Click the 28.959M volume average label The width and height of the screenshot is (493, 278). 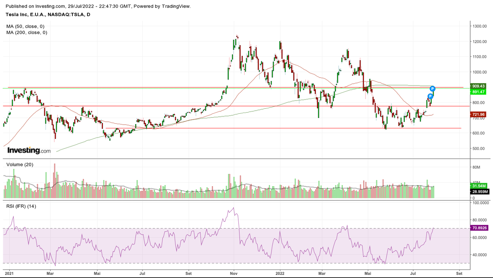click(480, 191)
